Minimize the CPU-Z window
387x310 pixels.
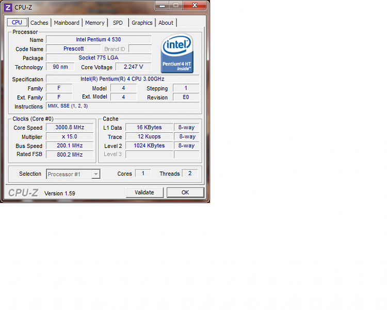(x=162, y=6)
